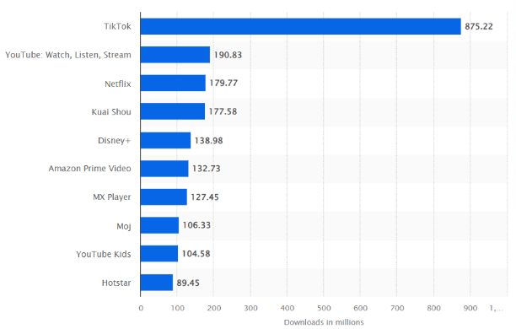Click the YouTube: Watch, Listen, Stream bar

pyautogui.click(x=175, y=55)
